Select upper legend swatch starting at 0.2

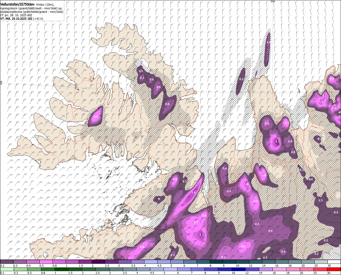coord(7,262)
